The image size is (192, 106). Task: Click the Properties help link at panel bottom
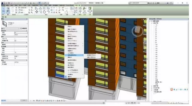click(4, 100)
